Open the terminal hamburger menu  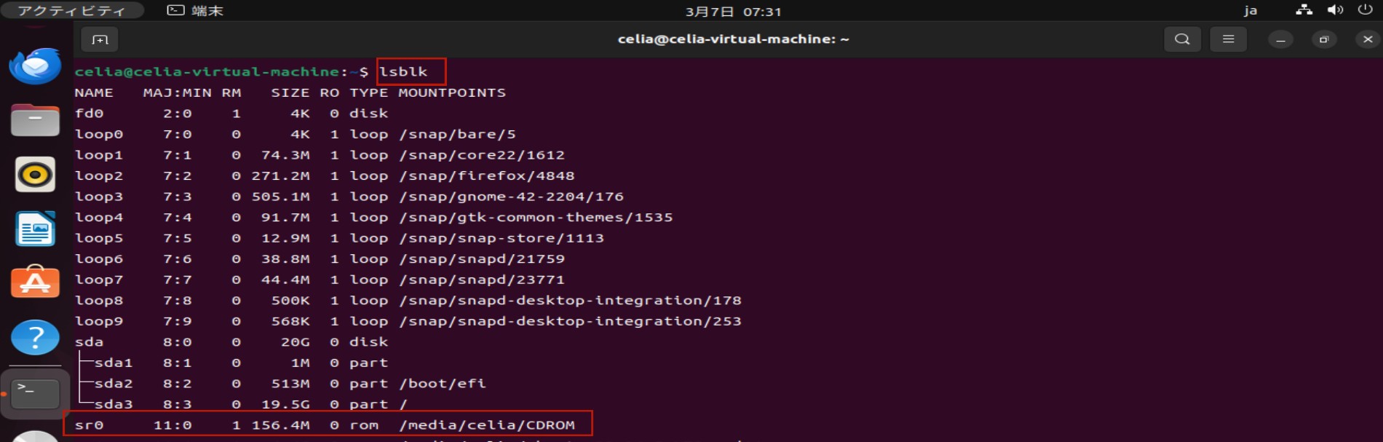point(1228,39)
